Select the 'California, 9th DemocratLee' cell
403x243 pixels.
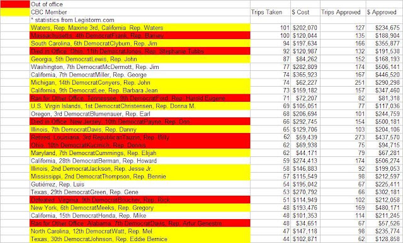(x=140, y=90)
